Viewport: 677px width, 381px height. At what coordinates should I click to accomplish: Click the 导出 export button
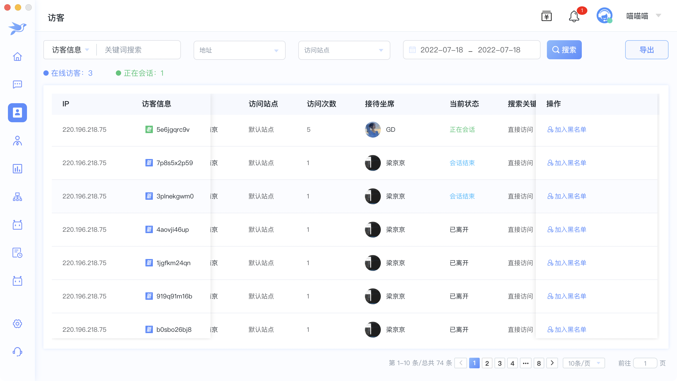click(647, 50)
